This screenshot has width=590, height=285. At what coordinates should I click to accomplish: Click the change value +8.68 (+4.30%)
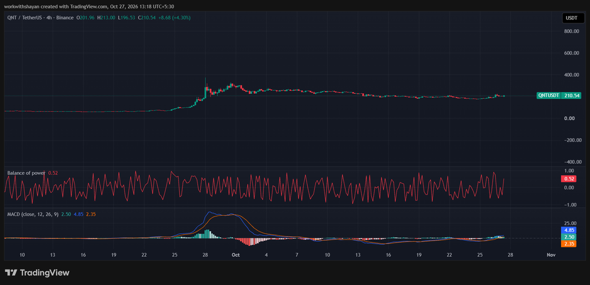pos(175,17)
